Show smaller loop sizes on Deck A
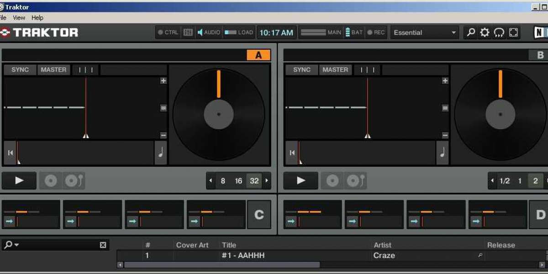Viewport: 548px width, 274px height. click(211, 181)
